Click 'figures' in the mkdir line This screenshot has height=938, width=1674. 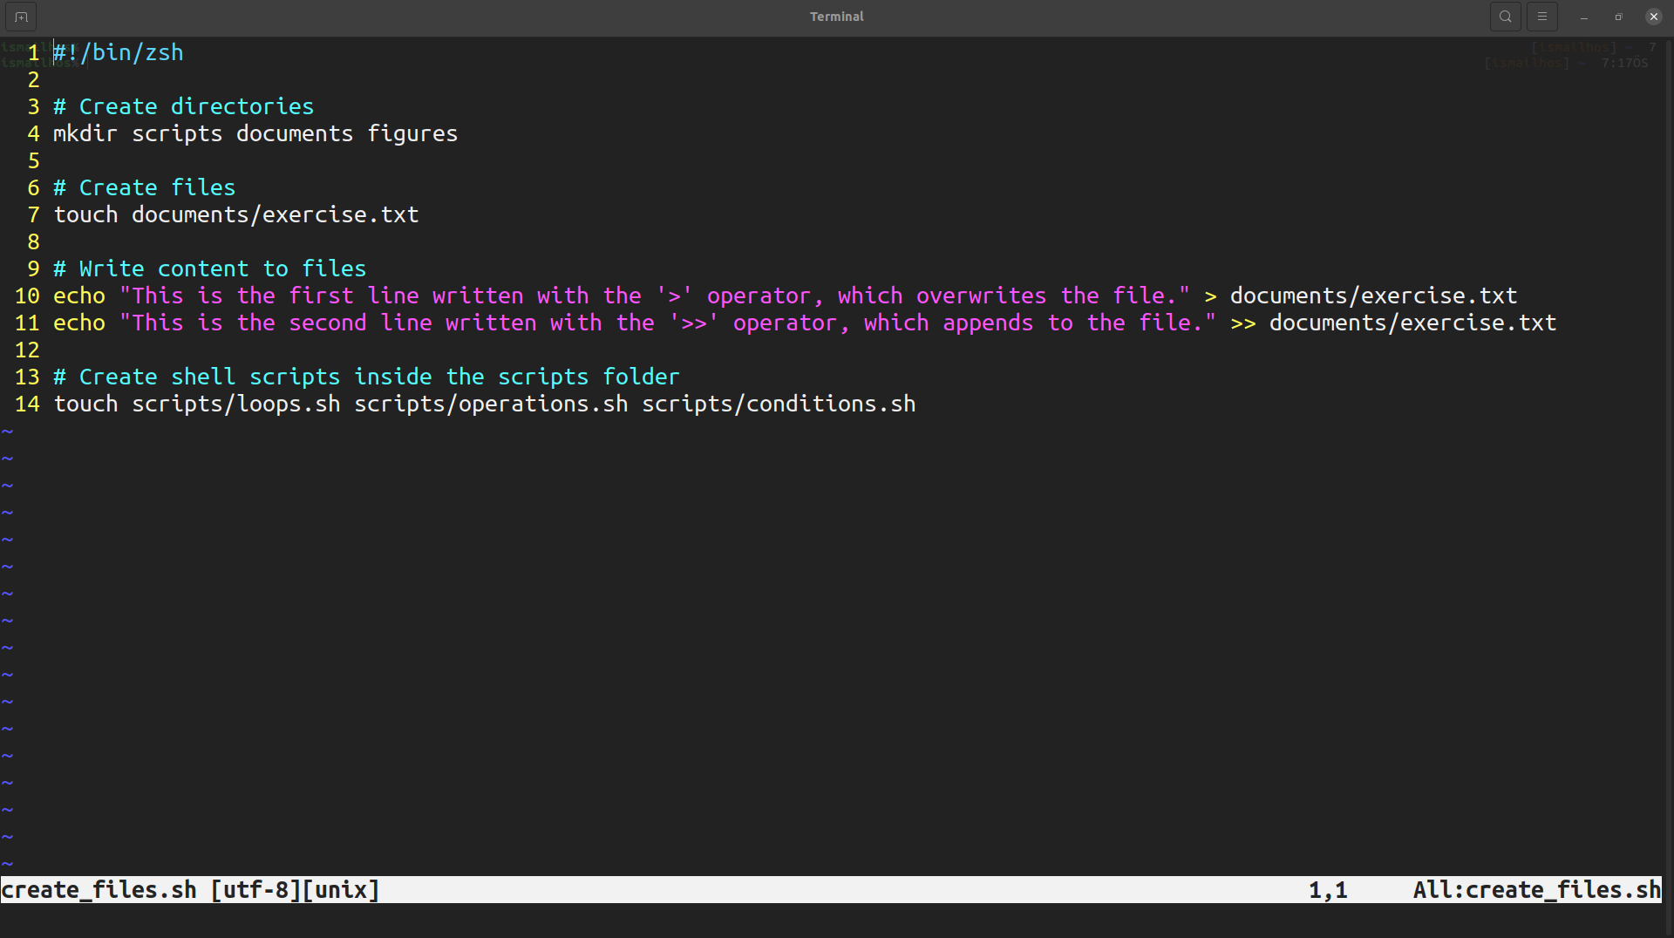click(412, 133)
